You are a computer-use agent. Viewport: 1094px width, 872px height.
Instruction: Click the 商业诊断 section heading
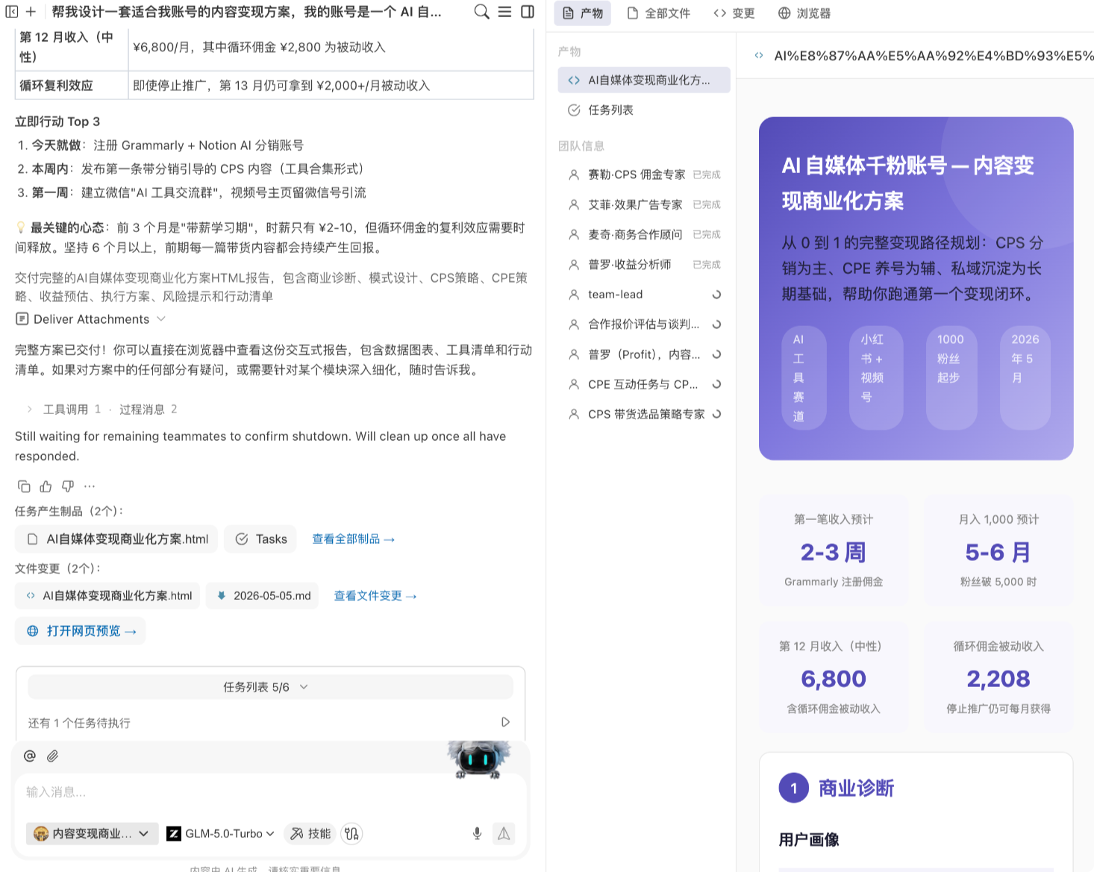[856, 788]
